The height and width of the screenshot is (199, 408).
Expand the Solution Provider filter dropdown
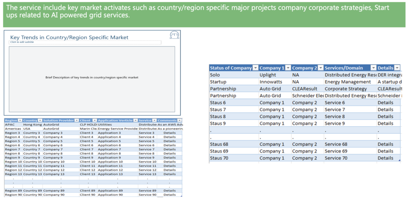[76, 120]
